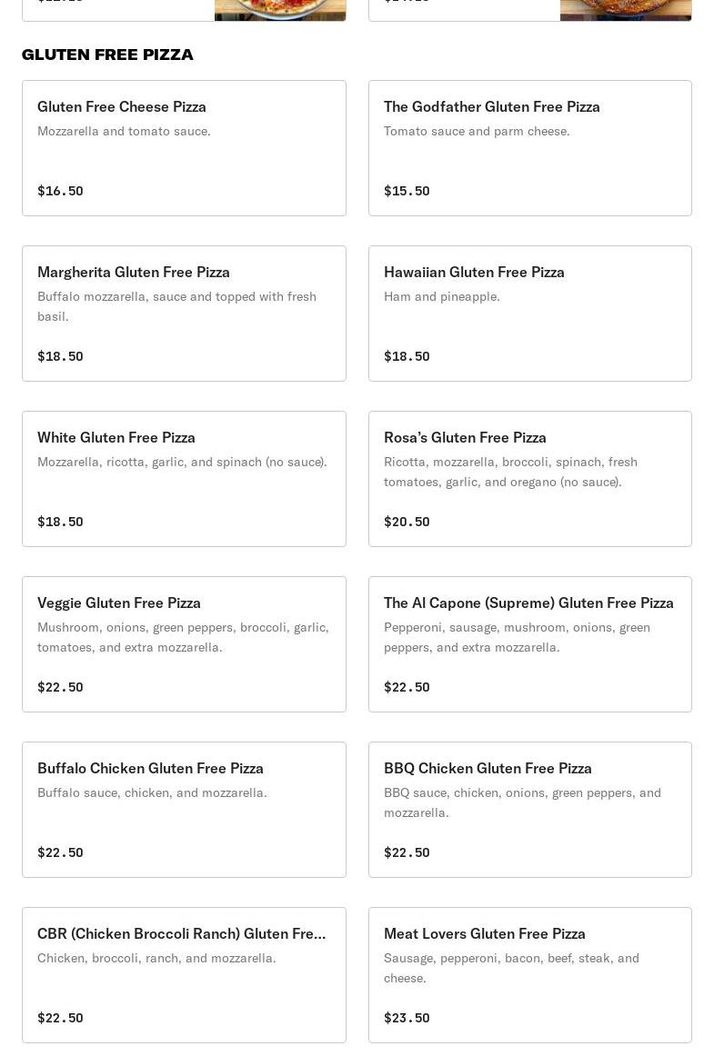
Task: Click the Gluten Free Pizza section heading
Action: 107,55
